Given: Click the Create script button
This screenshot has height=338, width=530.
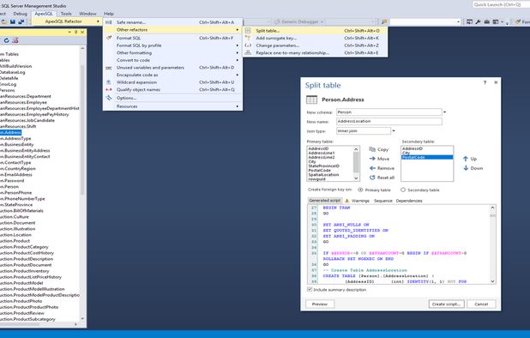Looking at the screenshot, I should (x=446, y=305).
